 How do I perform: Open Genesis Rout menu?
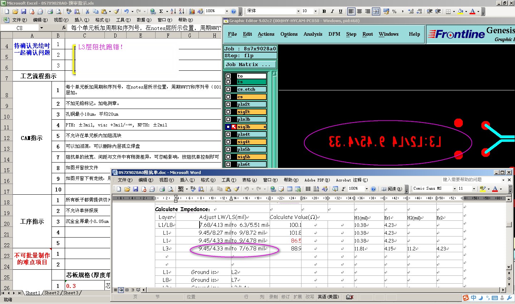pyautogui.click(x=368, y=34)
